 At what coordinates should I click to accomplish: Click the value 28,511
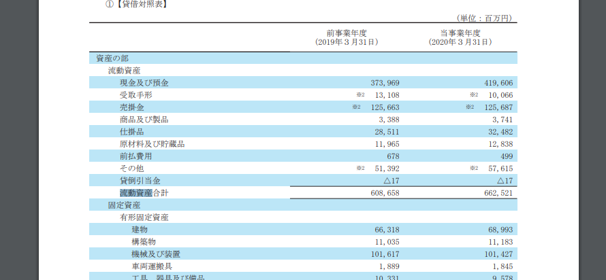click(387, 132)
